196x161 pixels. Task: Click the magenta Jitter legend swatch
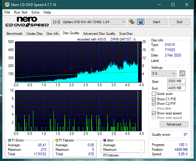pos(105,140)
